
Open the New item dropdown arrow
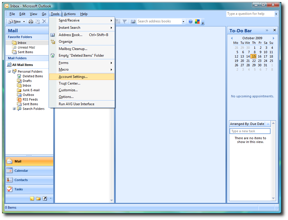(24, 22)
